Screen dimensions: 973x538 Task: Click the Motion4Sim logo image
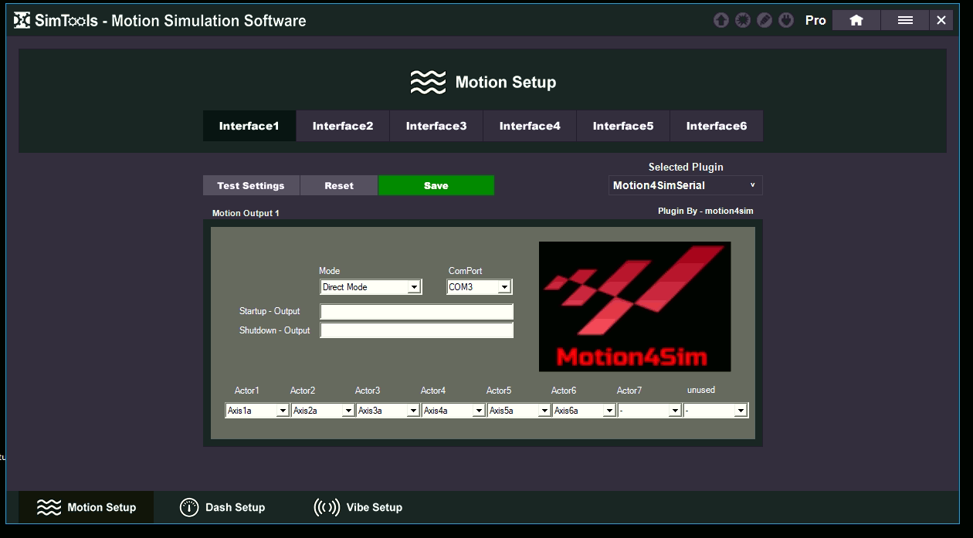635,306
